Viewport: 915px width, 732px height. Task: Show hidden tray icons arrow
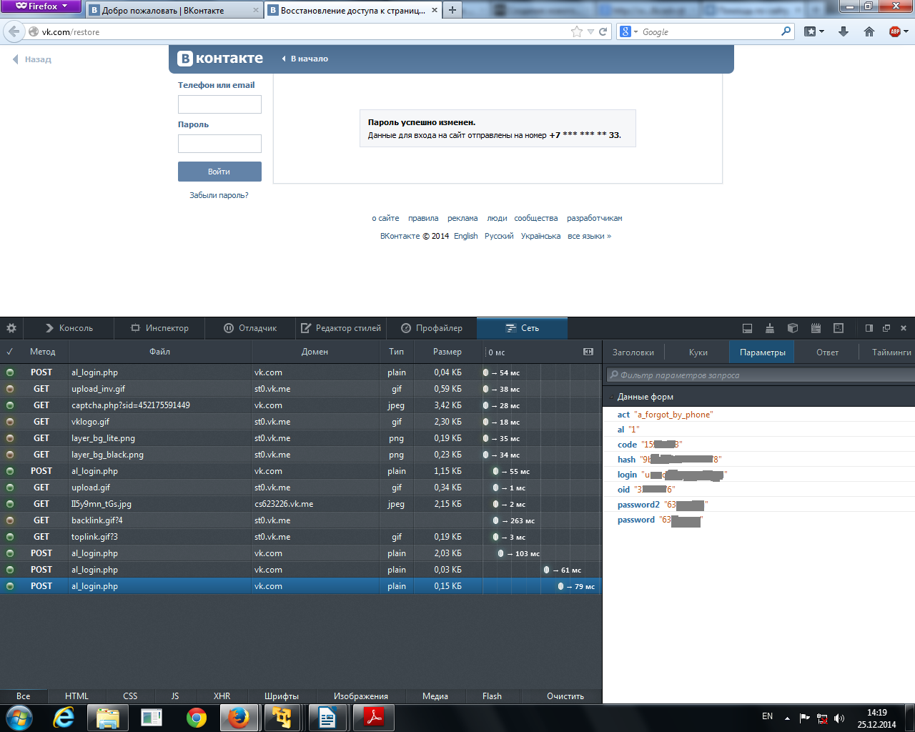click(x=787, y=718)
